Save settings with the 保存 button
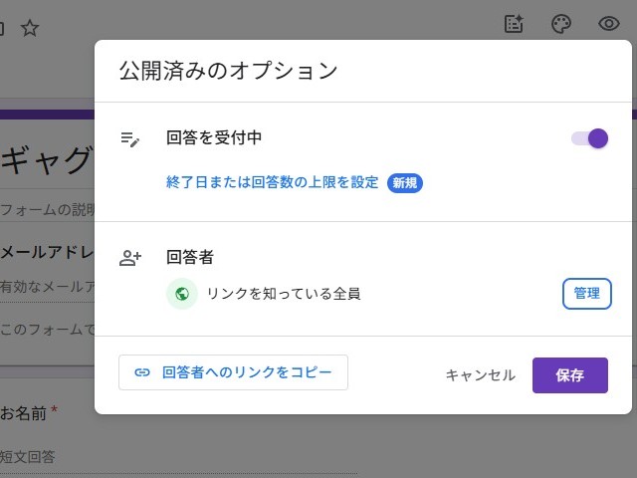Screen dimensions: 637x478 pos(570,375)
